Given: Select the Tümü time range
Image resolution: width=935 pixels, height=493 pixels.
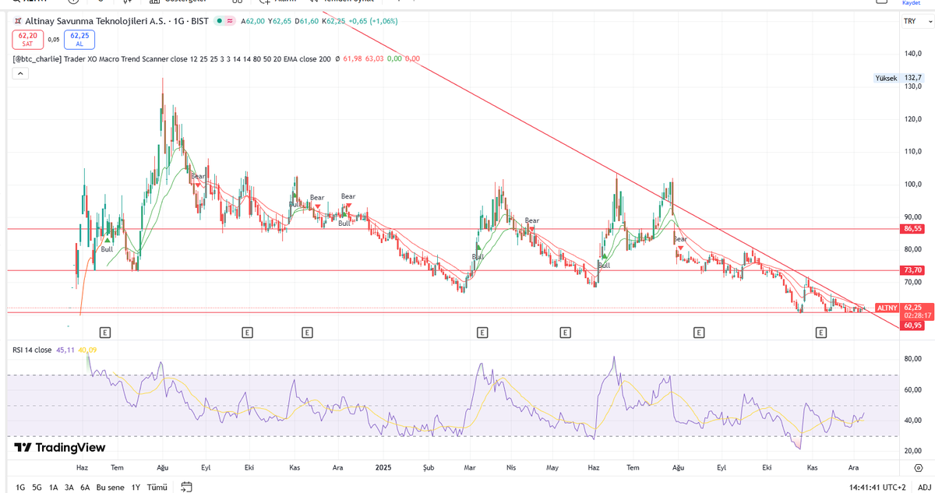Looking at the screenshot, I should pyautogui.click(x=157, y=487).
